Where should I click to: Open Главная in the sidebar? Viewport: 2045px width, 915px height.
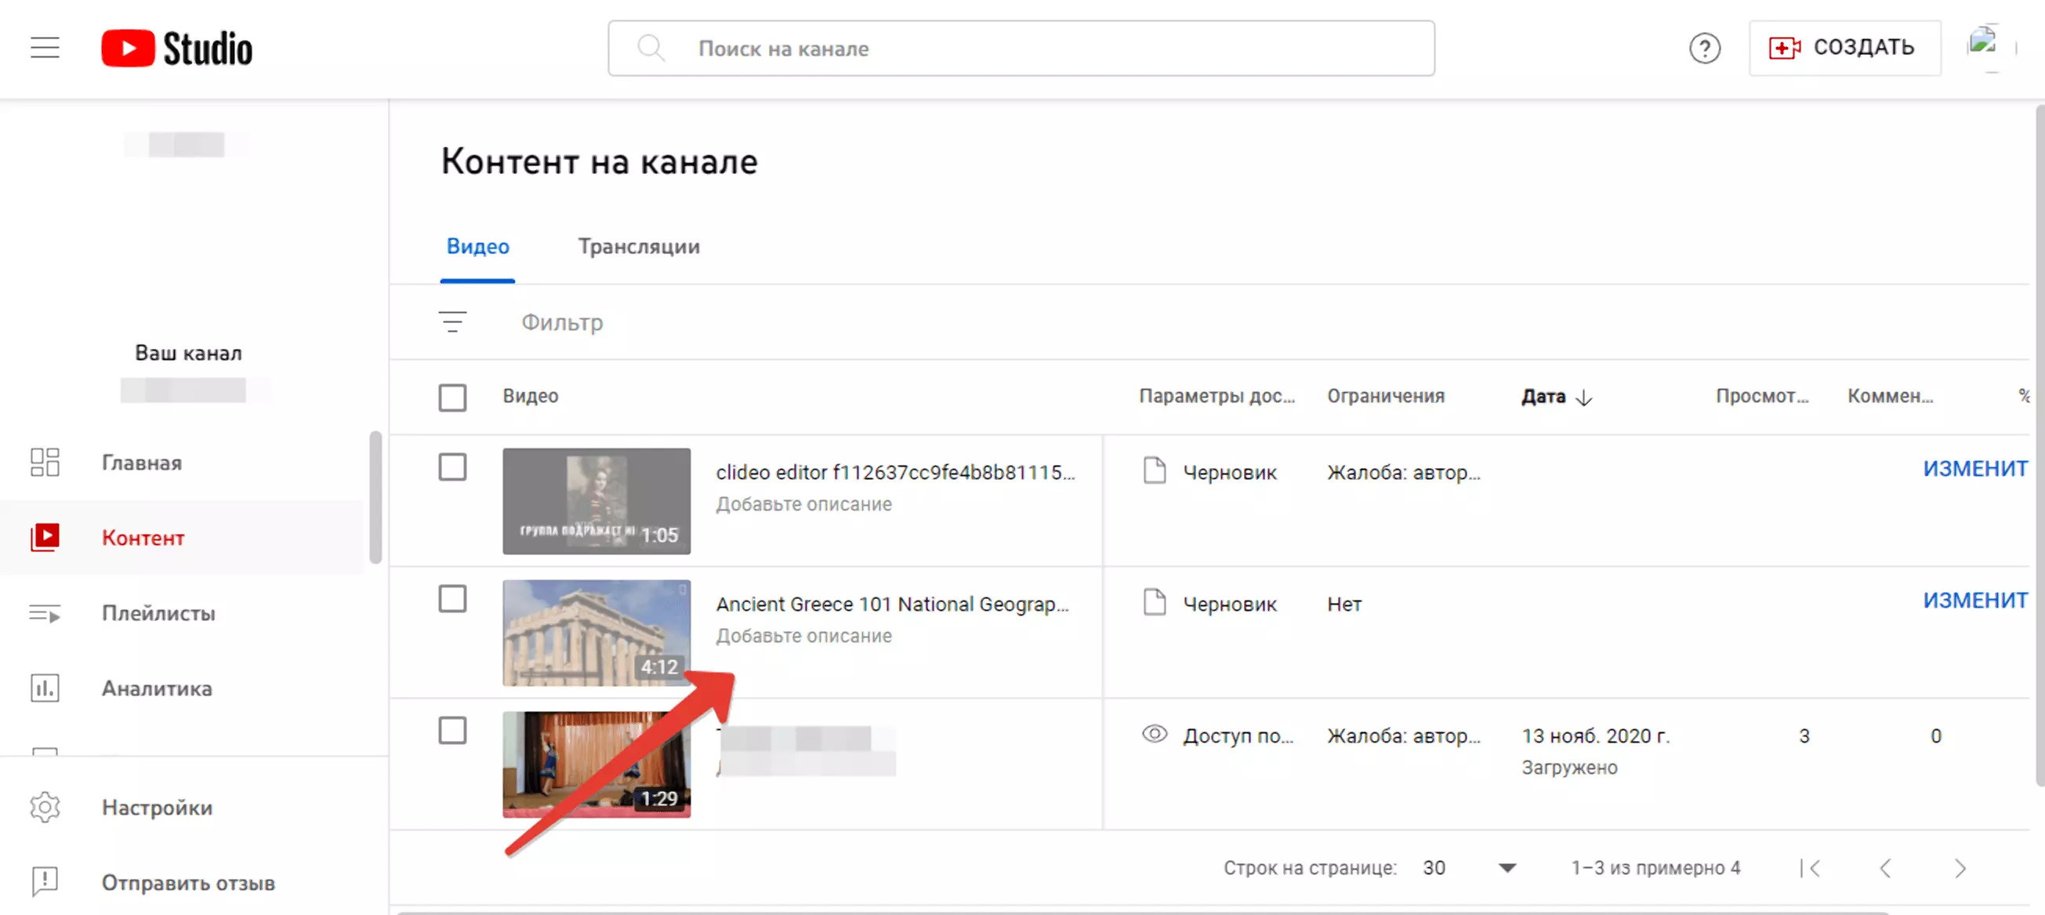point(183,463)
